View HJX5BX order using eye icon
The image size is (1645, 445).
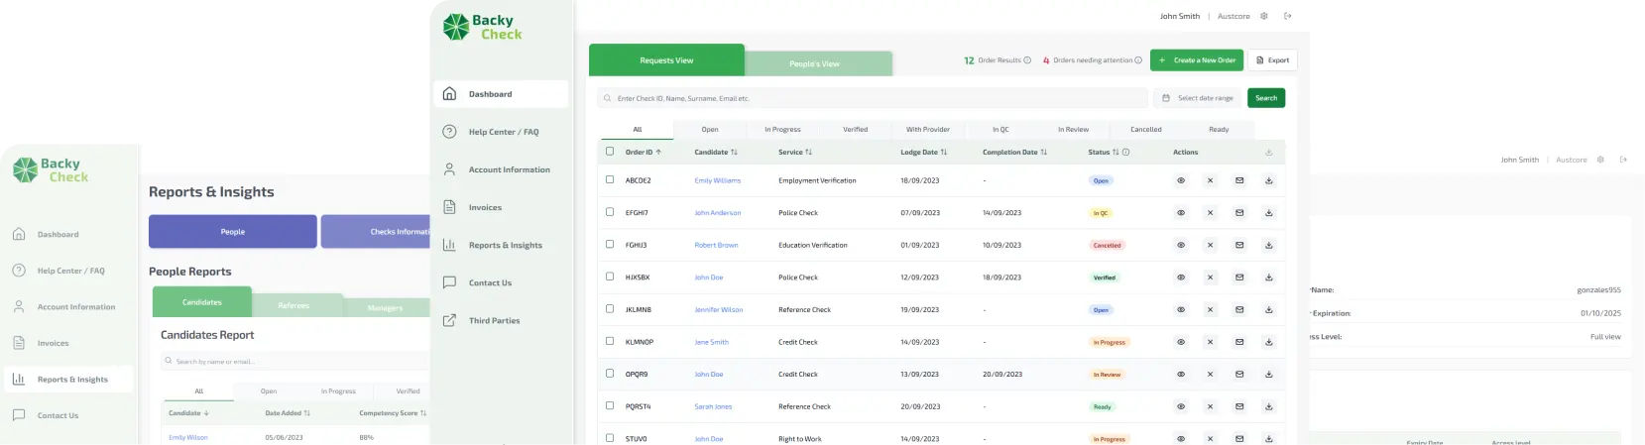pos(1180,278)
